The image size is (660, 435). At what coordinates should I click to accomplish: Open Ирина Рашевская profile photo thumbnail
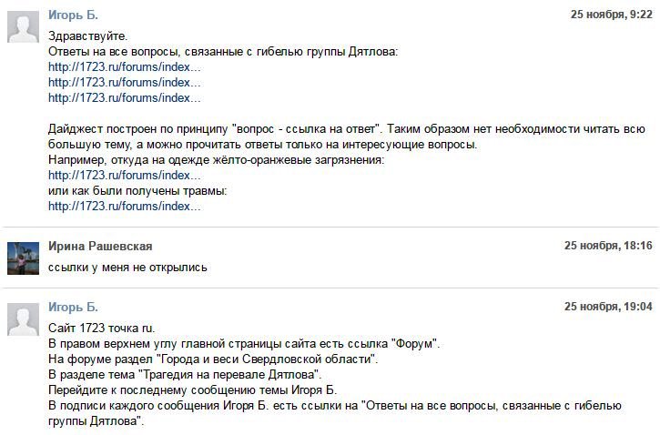pos(23,258)
